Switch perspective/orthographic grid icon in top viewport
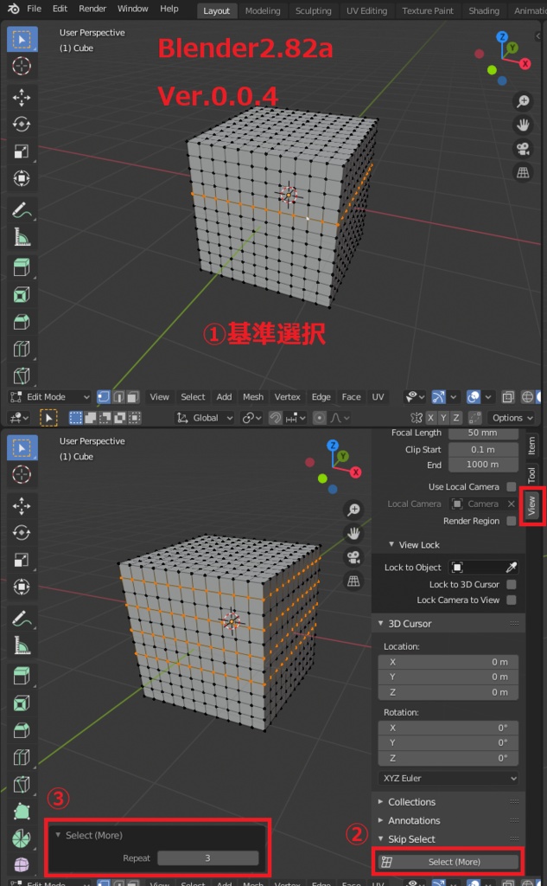Screen dimensions: 547x886 (523, 172)
